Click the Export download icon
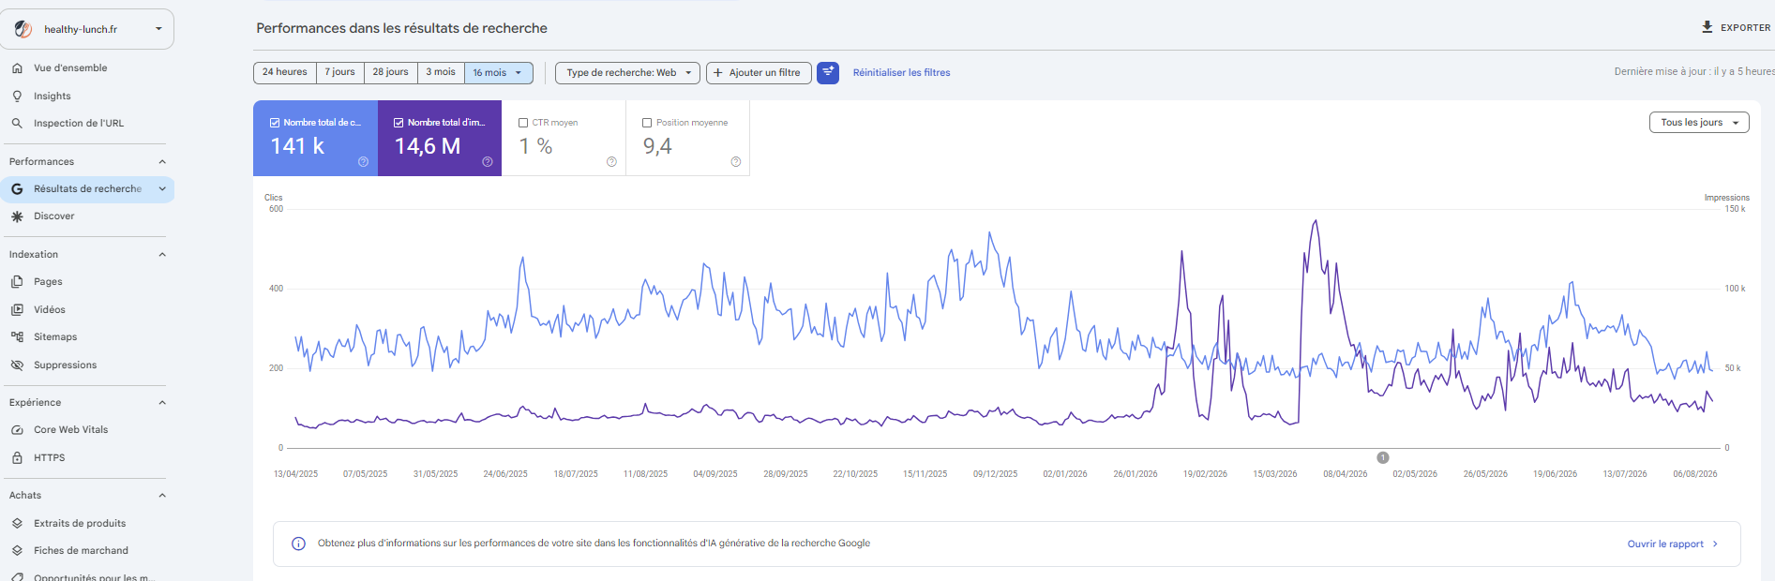The image size is (1775, 581). [x=1707, y=27]
